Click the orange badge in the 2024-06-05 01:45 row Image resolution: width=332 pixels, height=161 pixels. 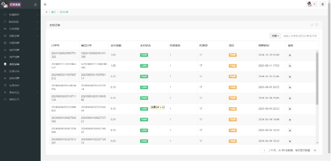233,76
